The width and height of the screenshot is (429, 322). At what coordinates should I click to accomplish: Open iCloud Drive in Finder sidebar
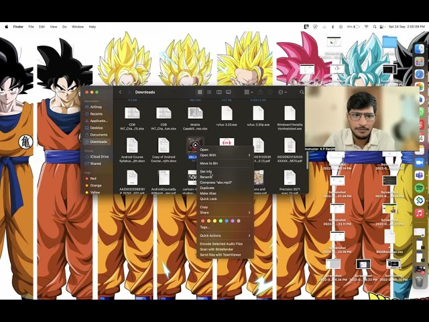[x=97, y=156]
